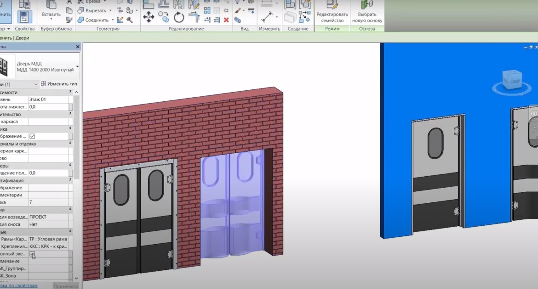Open the properties help link at bottom
The image size is (538, 289).
(x=19, y=285)
